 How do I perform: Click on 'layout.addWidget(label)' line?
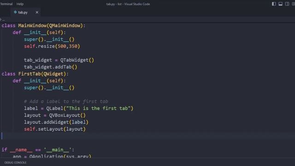pos(56,122)
